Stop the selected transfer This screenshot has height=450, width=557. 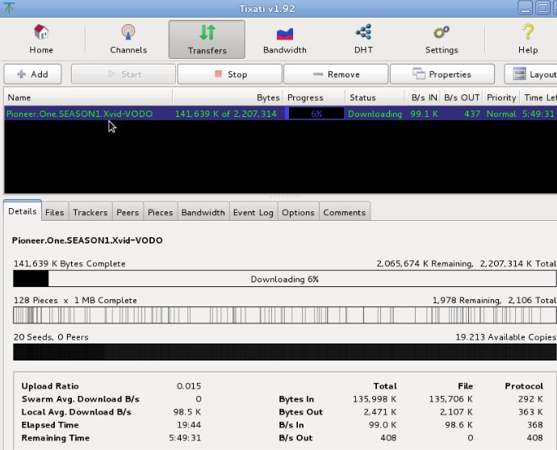pyautogui.click(x=229, y=74)
